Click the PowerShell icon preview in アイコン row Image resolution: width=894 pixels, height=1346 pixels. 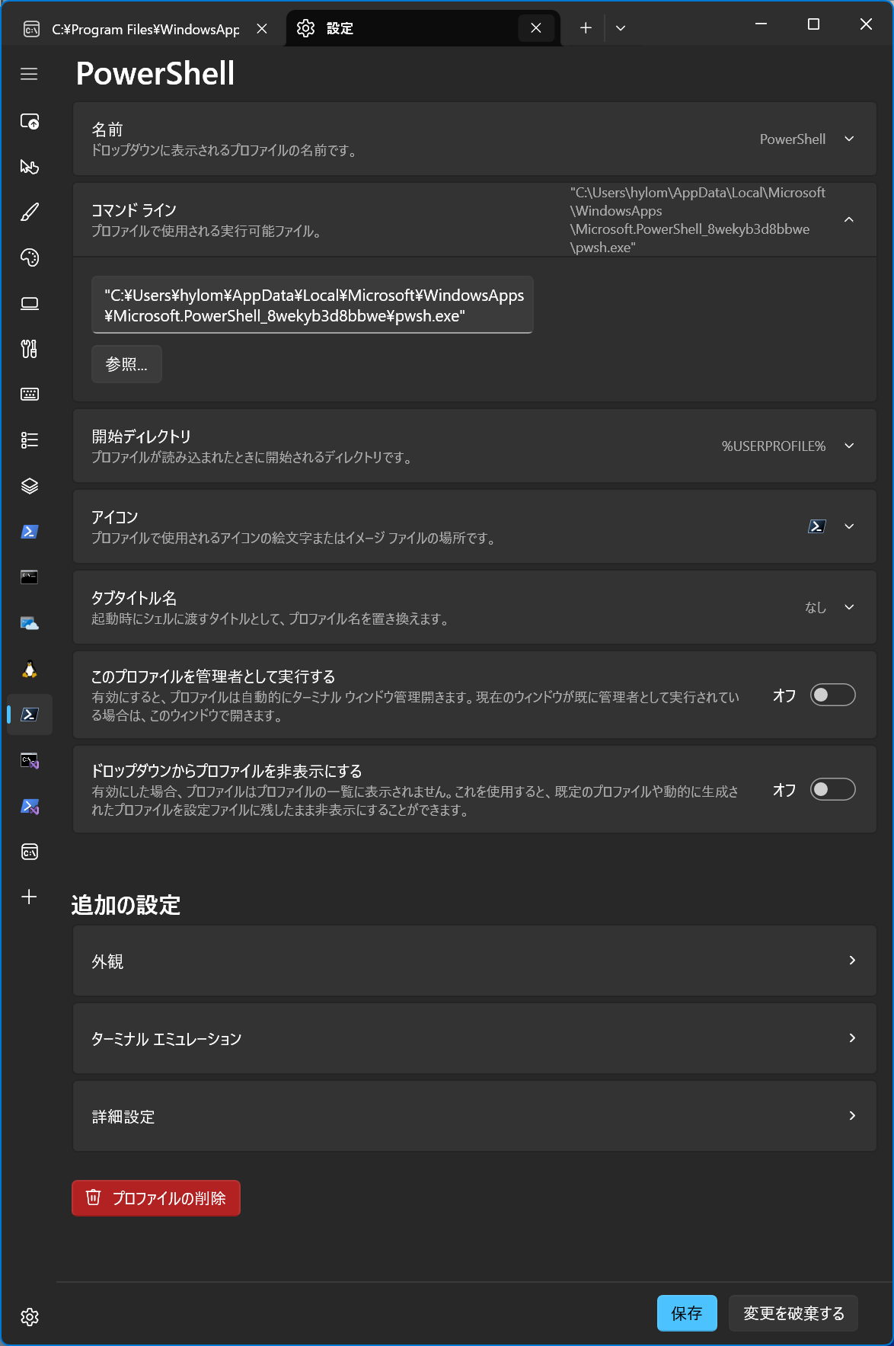[x=816, y=526]
